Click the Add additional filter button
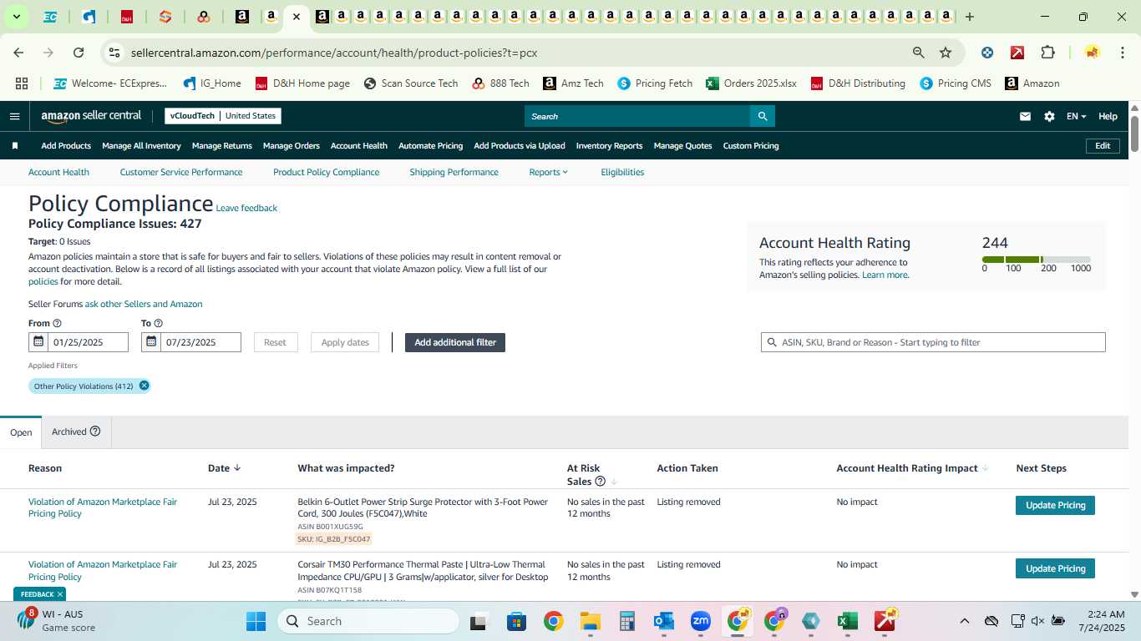This screenshot has width=1141, height=641. tap(455, 342)
